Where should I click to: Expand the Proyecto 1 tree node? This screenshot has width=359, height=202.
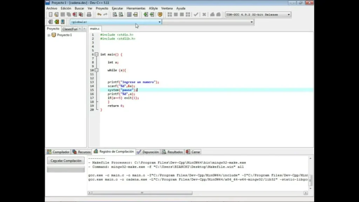coord(49,35)
